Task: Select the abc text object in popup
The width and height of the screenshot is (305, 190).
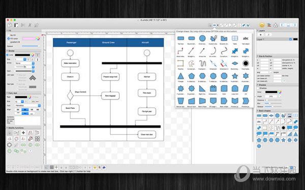Action: point(246,38)
